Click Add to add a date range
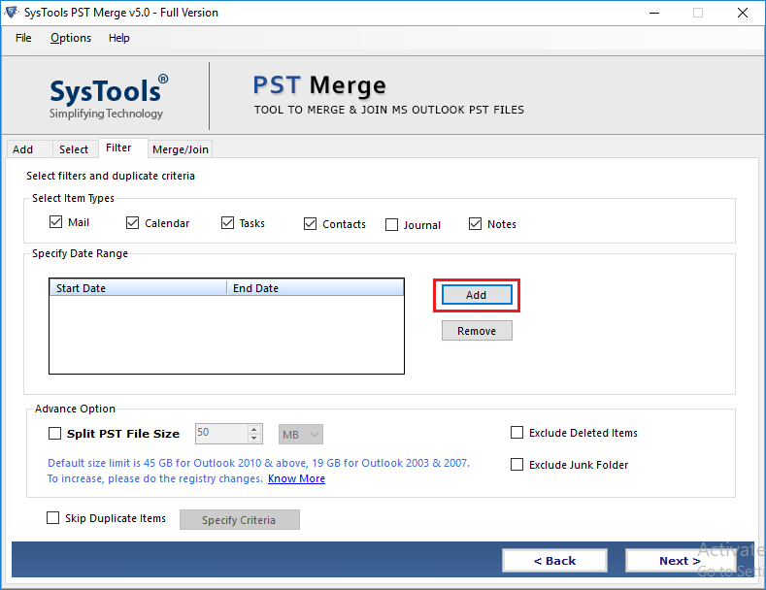This screenshot has width=766, height=590. 477,295
